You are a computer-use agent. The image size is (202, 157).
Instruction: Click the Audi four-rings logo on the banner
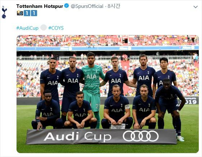(140, 136)
